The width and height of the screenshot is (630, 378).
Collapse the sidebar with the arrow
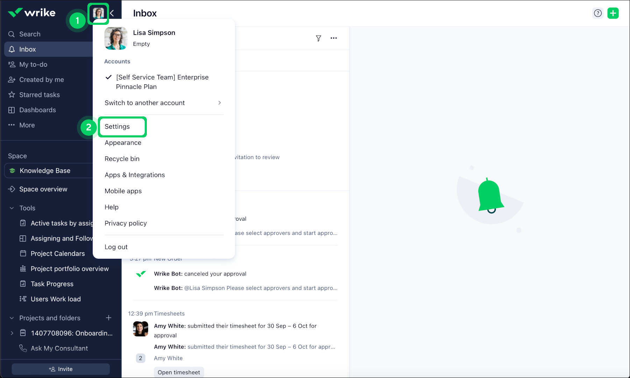coord(113,13)
